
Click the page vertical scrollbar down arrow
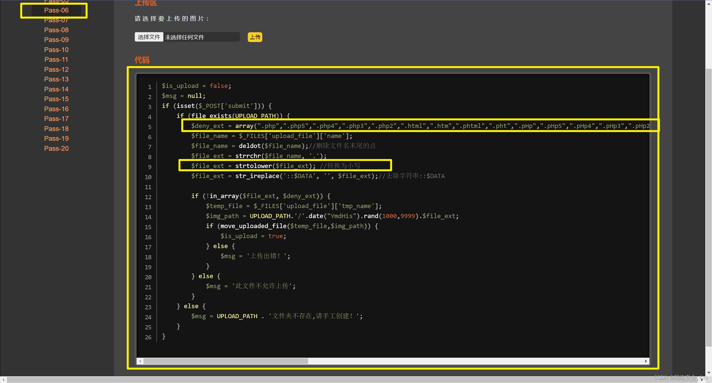(x=708, y=373)
